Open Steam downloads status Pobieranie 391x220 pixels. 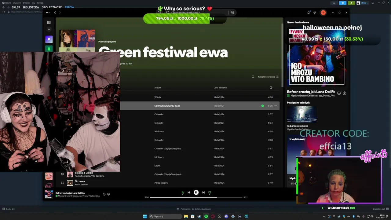pyautogui.click(x=194, y=209)
